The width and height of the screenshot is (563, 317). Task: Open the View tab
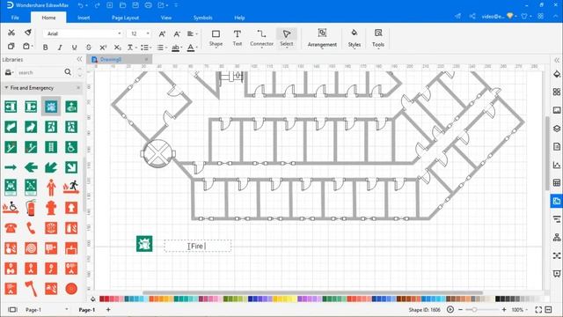coord(166,18)
